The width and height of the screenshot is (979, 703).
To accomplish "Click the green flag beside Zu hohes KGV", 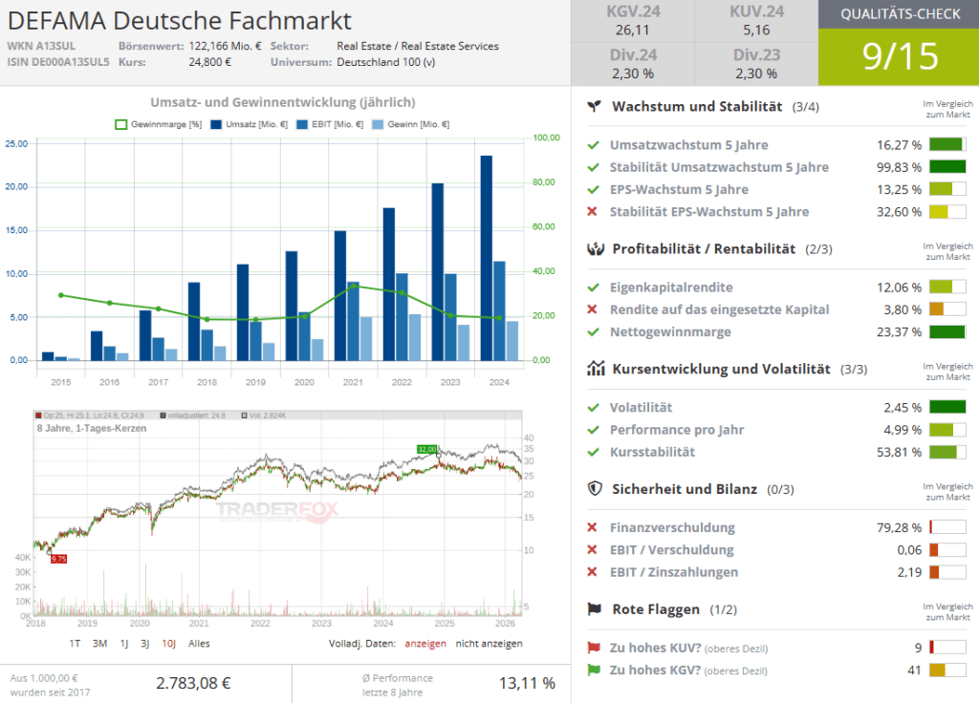I will (x=593, y=671).
